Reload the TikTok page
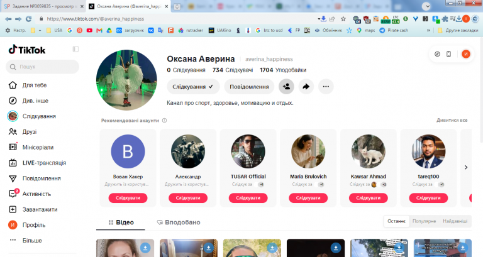 click(28, 19)
